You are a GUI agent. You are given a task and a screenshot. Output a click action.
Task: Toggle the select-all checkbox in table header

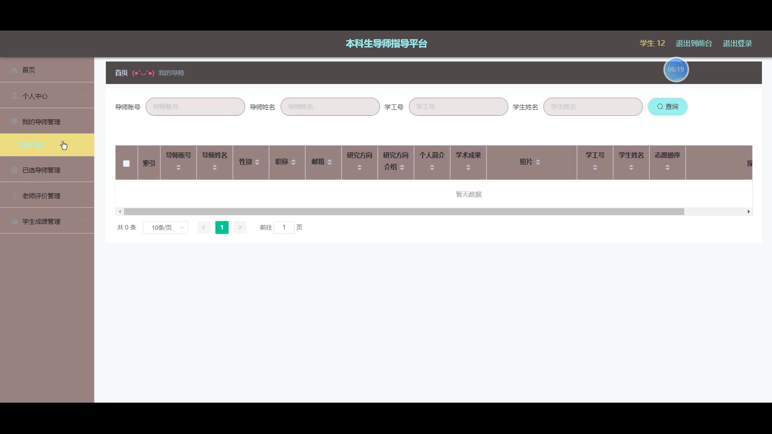(126, 164)
